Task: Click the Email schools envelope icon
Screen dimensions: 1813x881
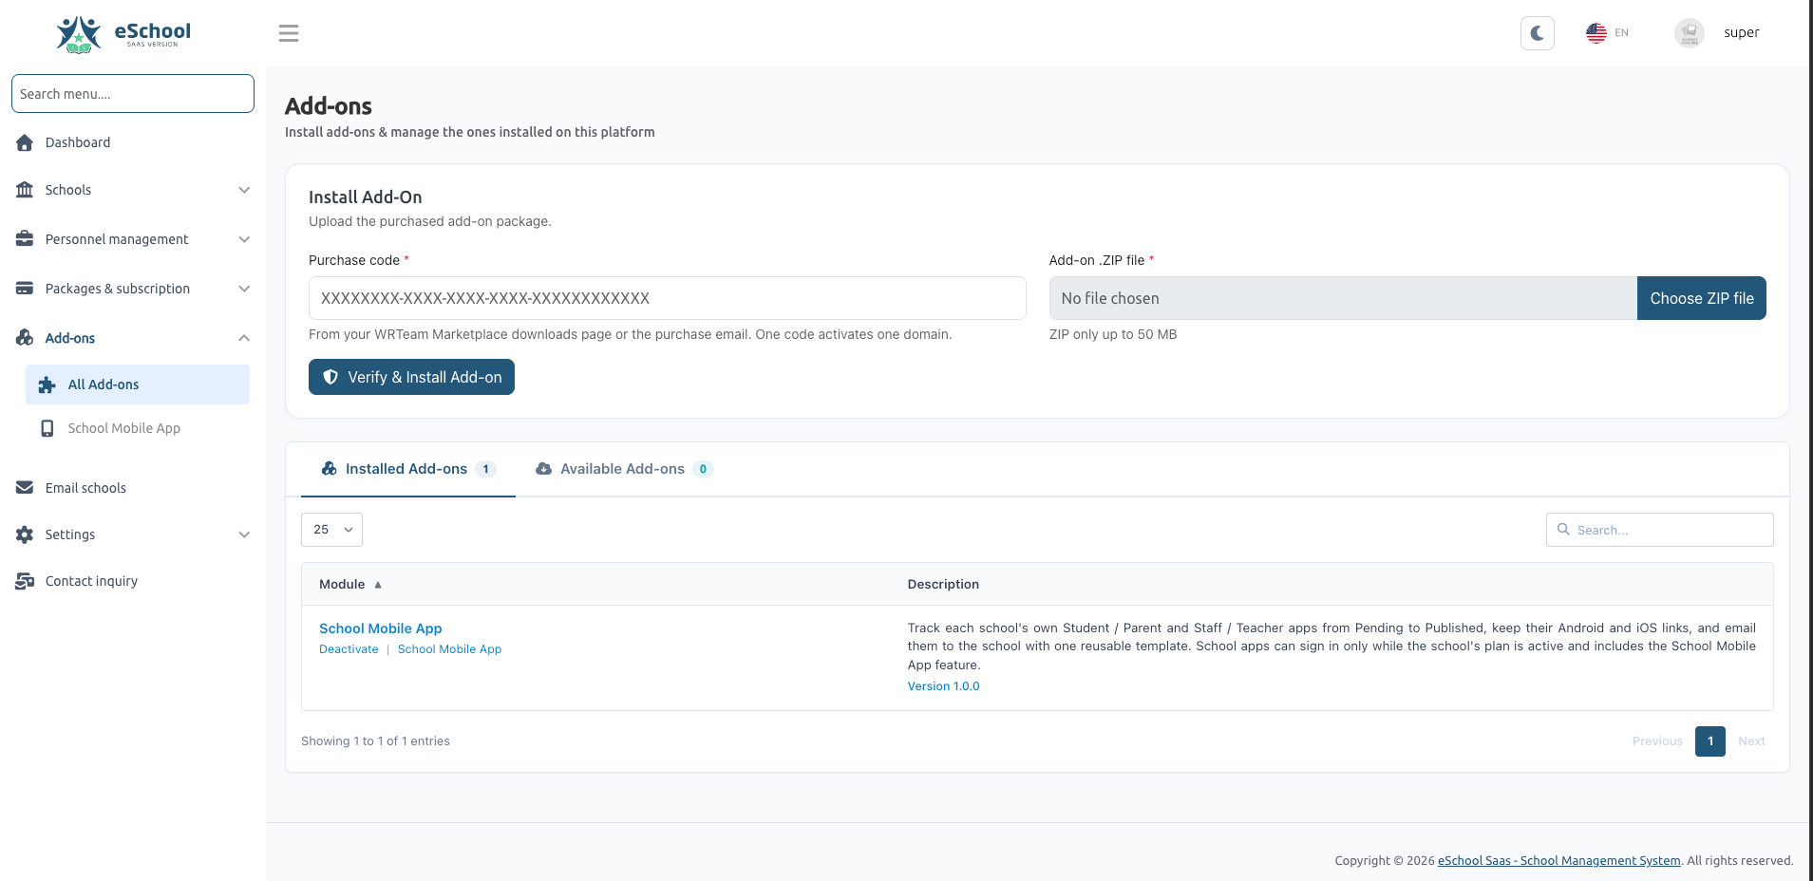Action: click(x=25, y=488)
